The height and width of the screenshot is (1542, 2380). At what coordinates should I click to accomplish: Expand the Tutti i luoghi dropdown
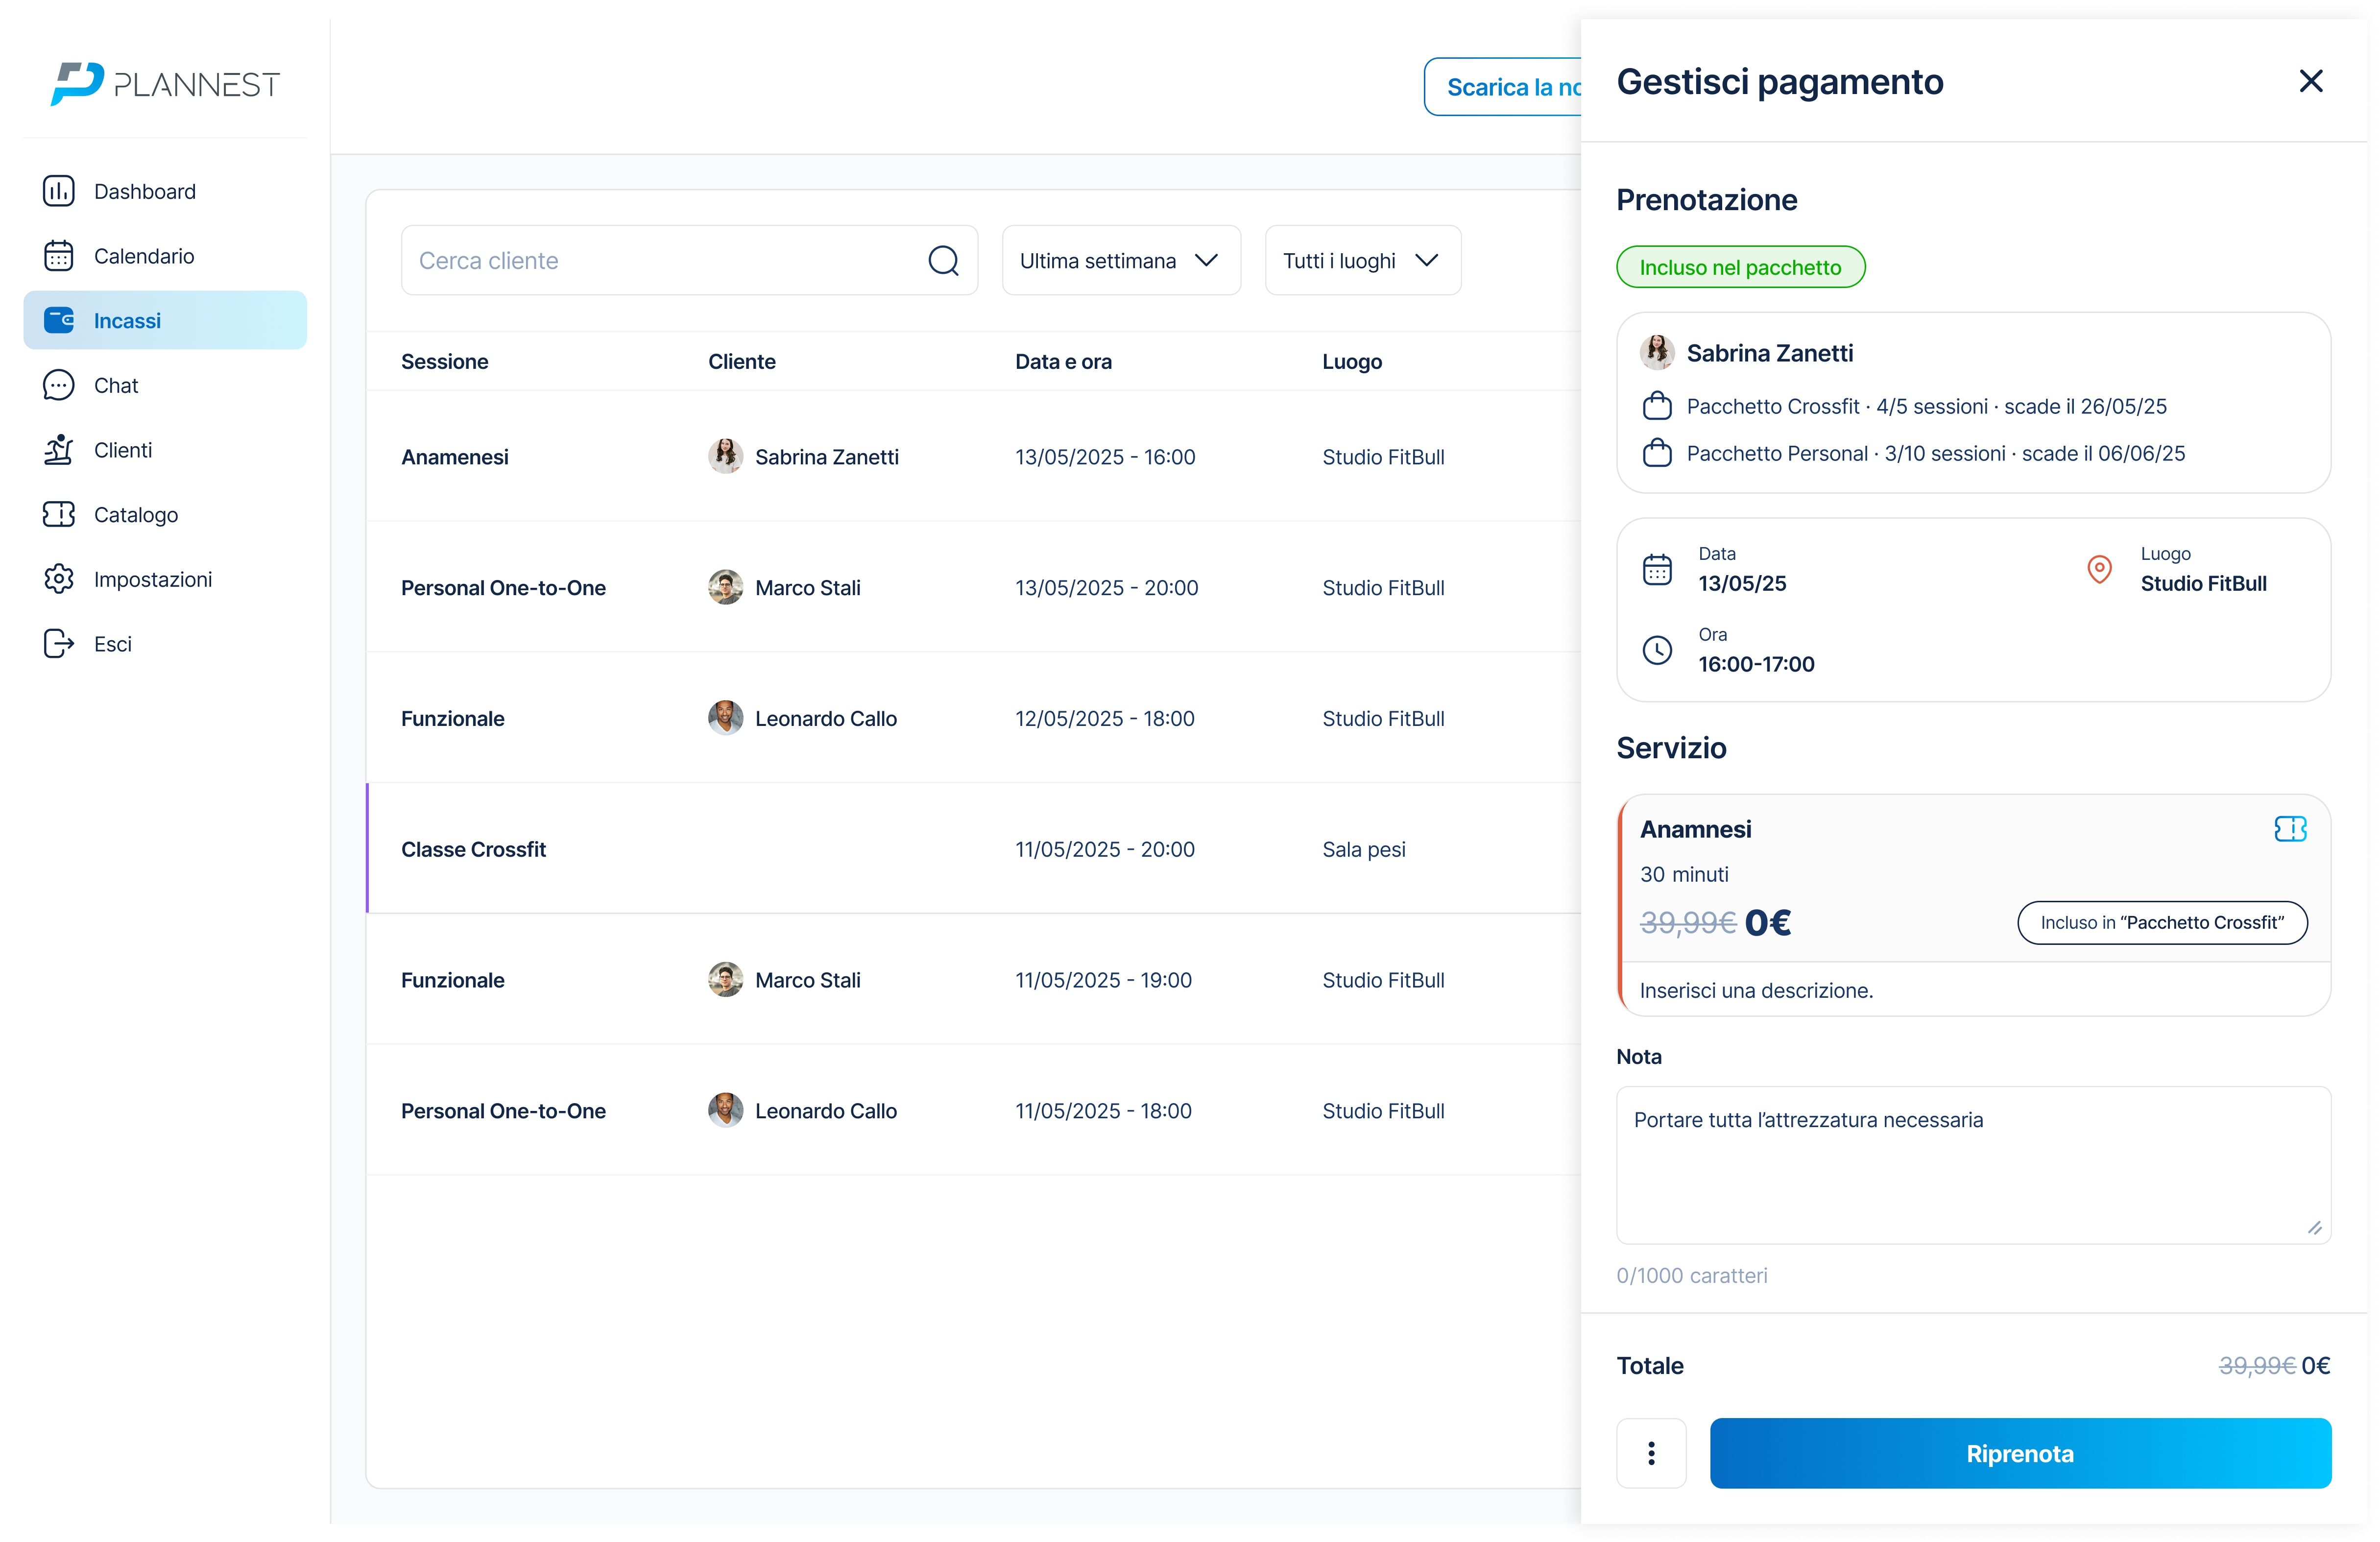pyautogui.click(x=1362, y=261)
